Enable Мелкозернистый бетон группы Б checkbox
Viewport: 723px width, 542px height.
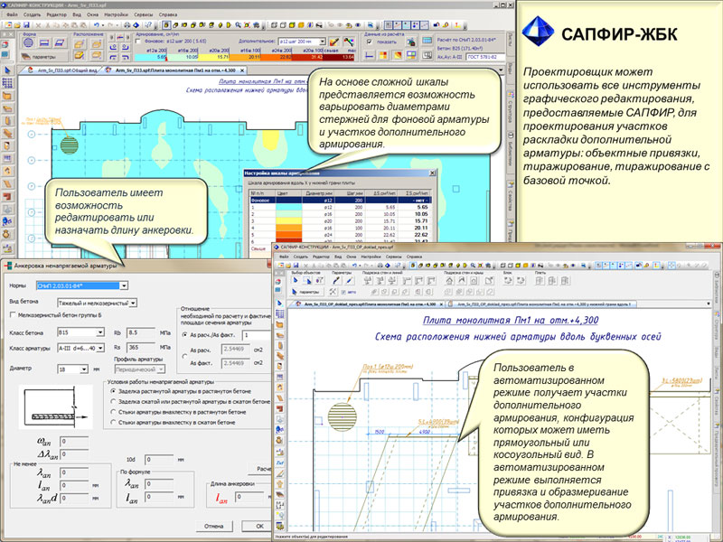pyautogui.click(x=12, y=314)
